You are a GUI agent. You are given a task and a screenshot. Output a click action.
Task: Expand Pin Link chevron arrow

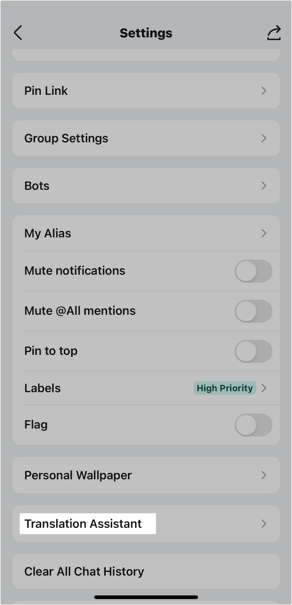coord(264,91)
